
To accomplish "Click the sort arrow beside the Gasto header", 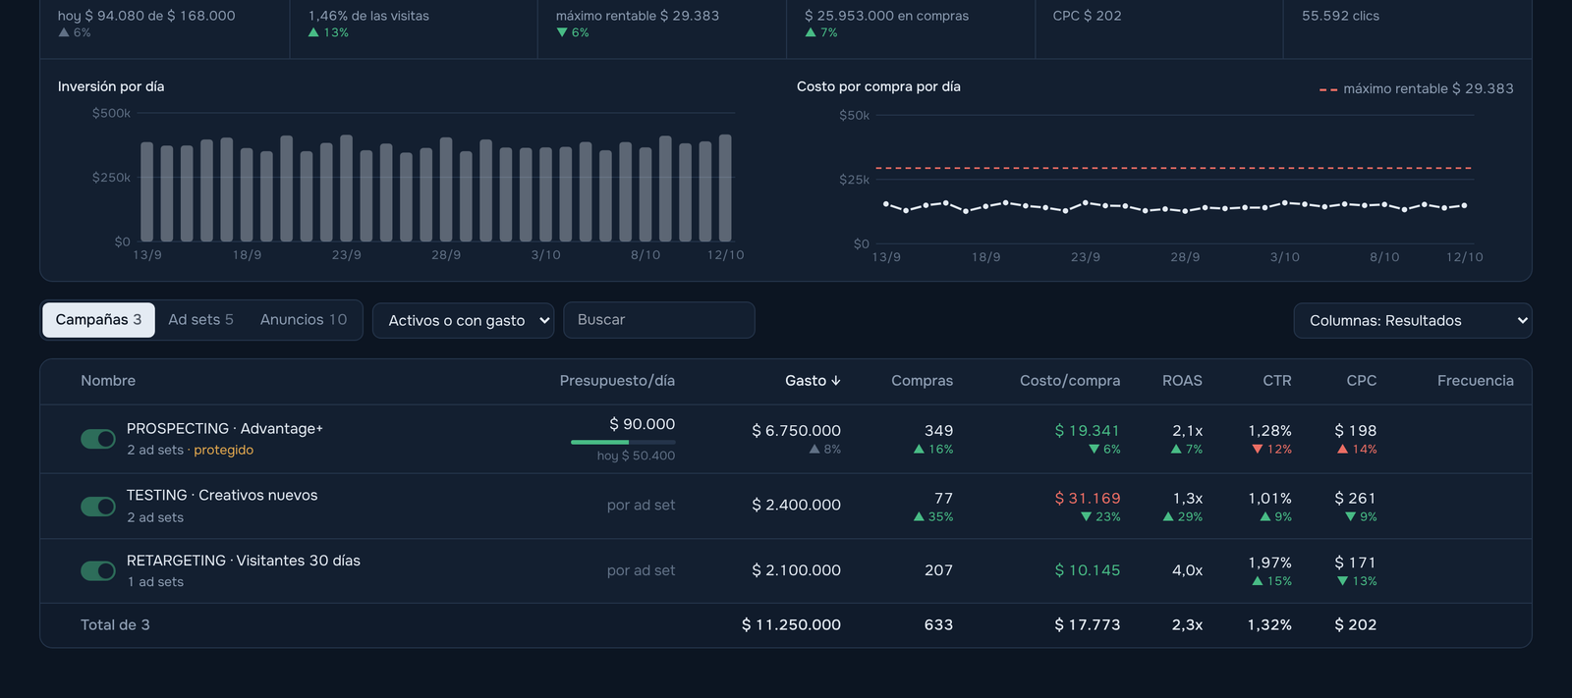I will [x=836, y=381].
